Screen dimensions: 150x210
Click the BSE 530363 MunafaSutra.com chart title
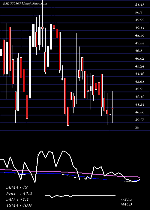(25, 4)
